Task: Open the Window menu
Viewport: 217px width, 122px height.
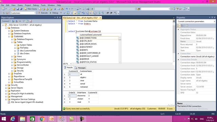Action: tap(51, 5)
